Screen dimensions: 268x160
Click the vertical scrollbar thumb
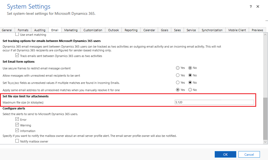click(x=265, y=119)
